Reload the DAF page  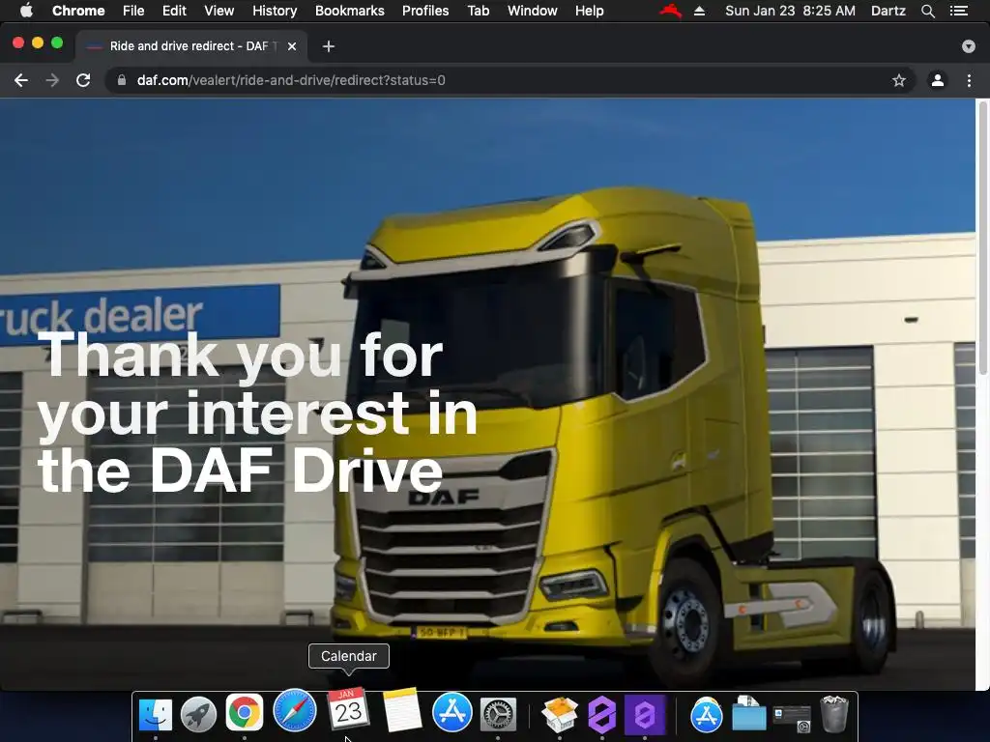click(x=83, y=80)
